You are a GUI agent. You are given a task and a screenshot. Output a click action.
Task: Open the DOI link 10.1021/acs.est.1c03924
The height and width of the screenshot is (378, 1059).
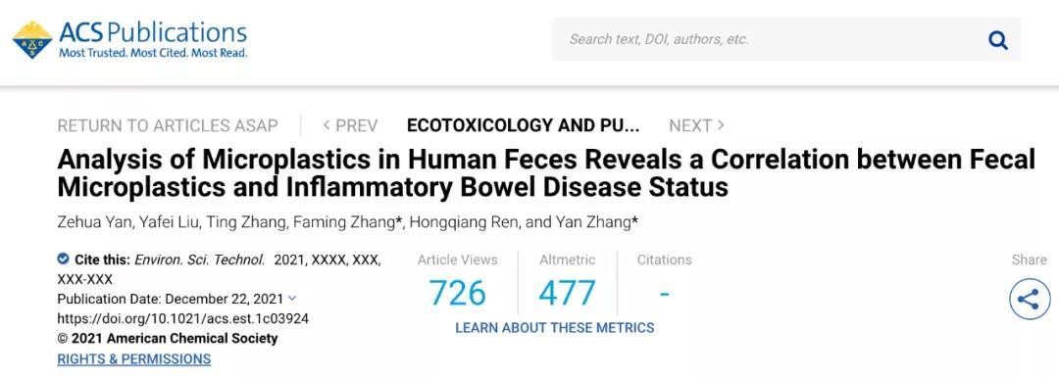(x=183, y=318)
